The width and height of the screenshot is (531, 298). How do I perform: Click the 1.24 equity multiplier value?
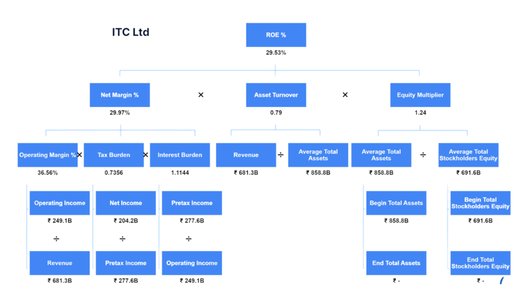420,112
